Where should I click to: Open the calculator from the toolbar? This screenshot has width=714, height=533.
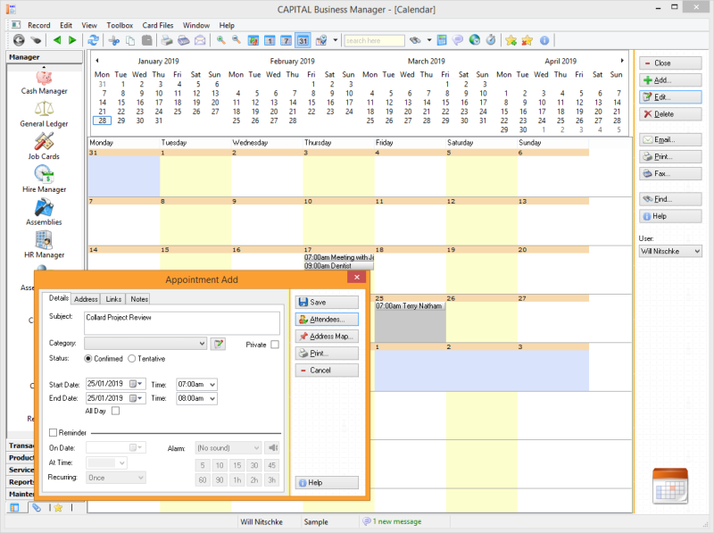pos(441,40)
